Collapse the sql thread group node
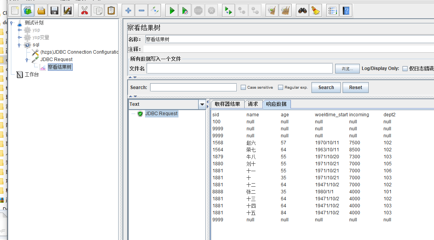 pos(20,45)
